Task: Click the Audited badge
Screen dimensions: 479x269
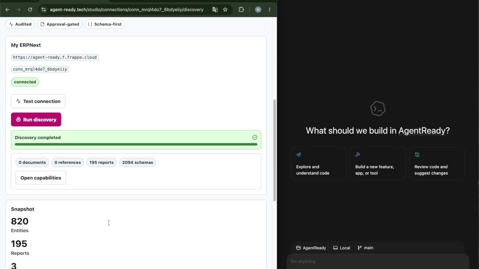Action: point(20,24)
